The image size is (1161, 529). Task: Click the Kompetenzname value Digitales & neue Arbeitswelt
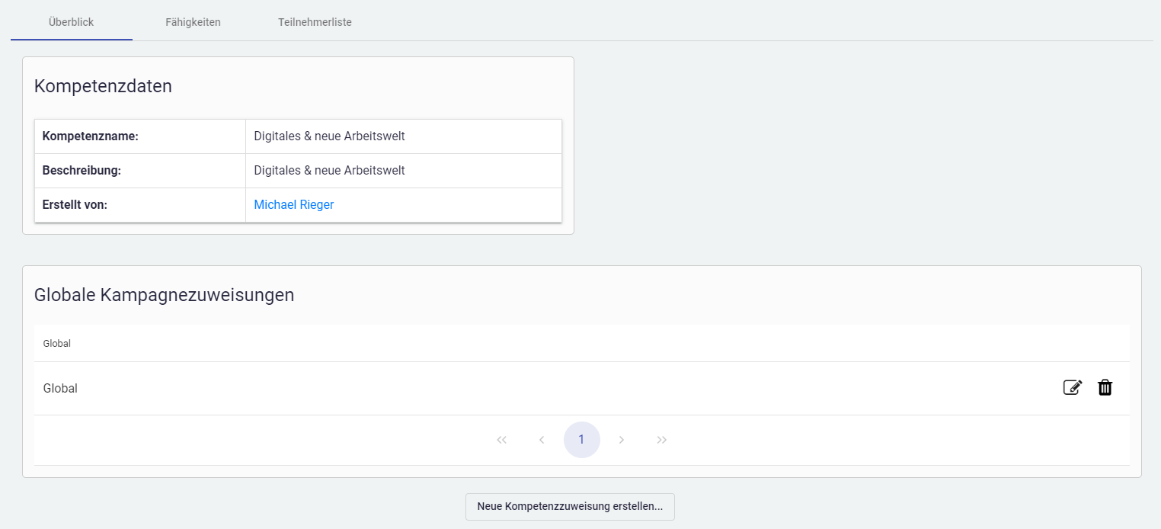(329, 136)
